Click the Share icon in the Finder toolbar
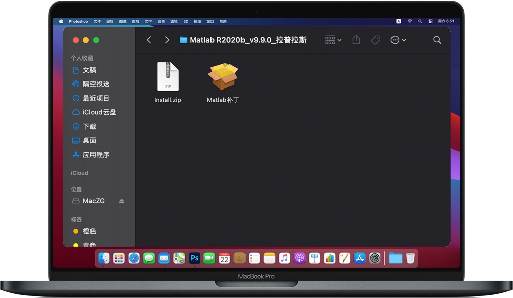Image resolution: width=513 pixels, height=298 pixels. coord(356,39)
